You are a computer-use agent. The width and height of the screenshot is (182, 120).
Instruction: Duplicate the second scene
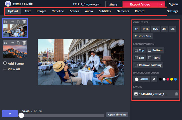click(18, 43)
